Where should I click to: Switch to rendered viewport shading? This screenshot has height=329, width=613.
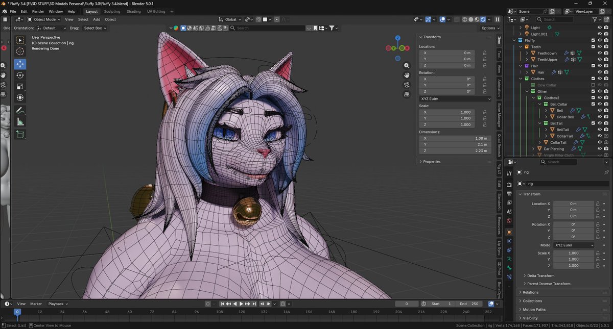(x=483, y=19)
